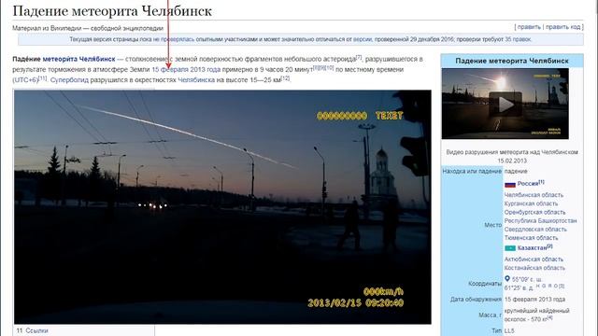Follow the 'Челябинска' link in intro
Viewport: 598px width, 336px height.
[196, 80]
